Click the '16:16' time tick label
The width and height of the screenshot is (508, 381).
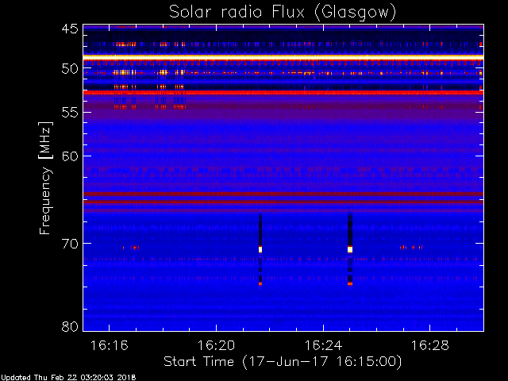tap(110, 345)
